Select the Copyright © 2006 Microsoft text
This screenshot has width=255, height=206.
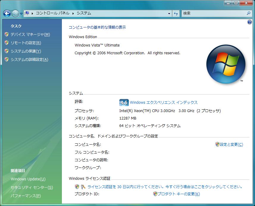coord(127,53)
